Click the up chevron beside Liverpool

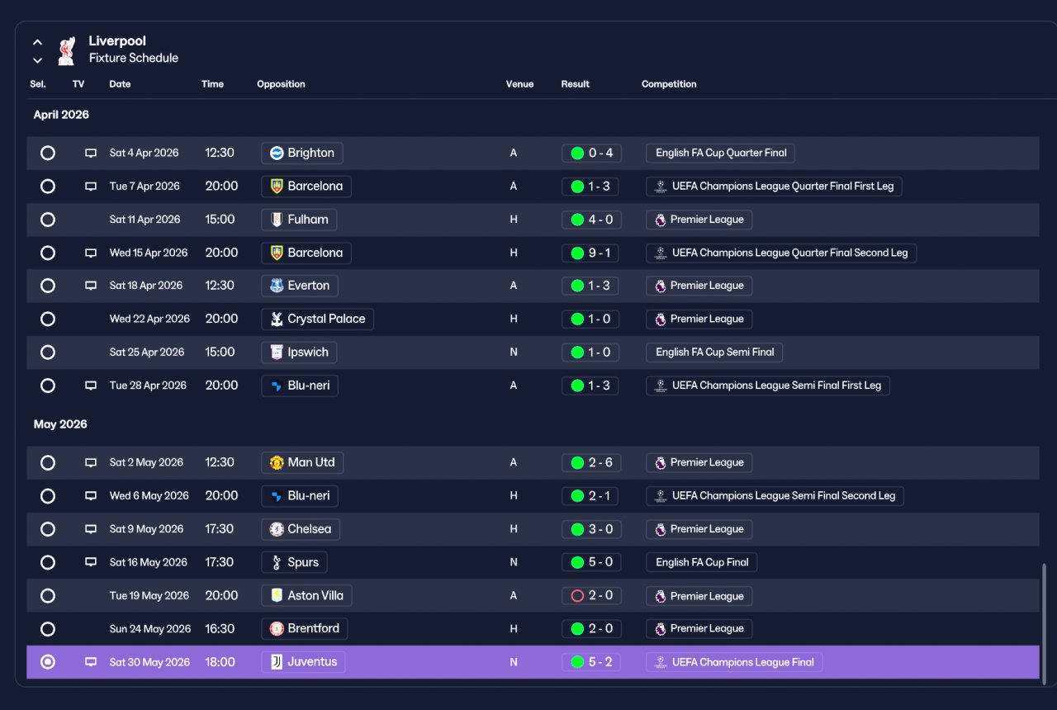pyautogui.click(x=37, y=42)
